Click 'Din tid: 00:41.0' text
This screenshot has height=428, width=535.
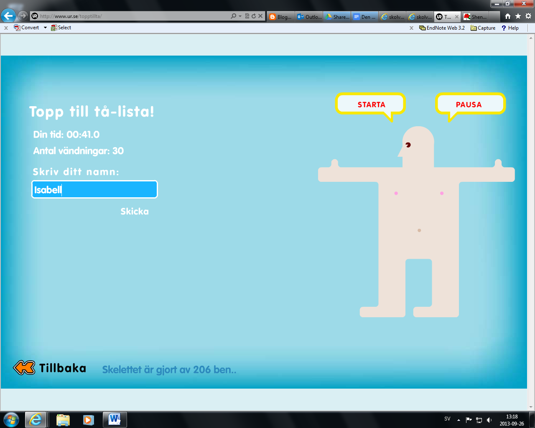[x=66, y=135]
